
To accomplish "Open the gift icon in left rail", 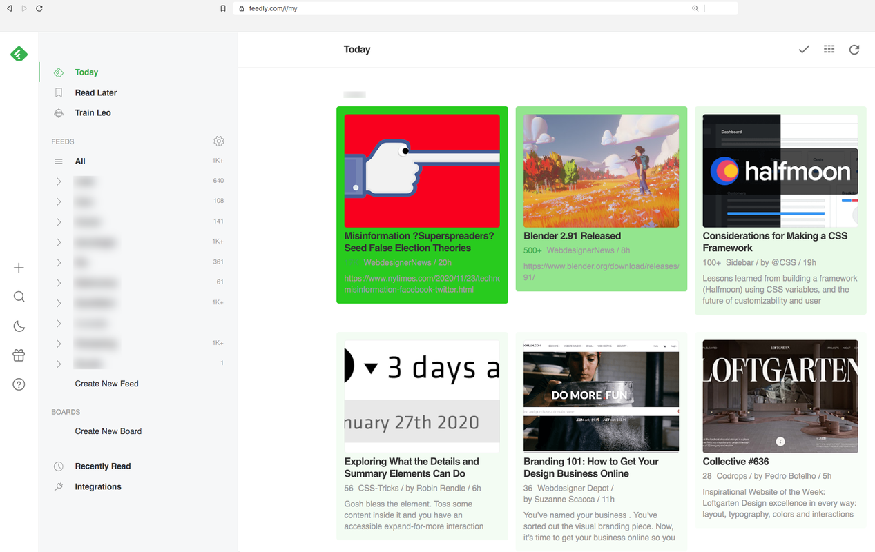I will (x=19, y=355).
